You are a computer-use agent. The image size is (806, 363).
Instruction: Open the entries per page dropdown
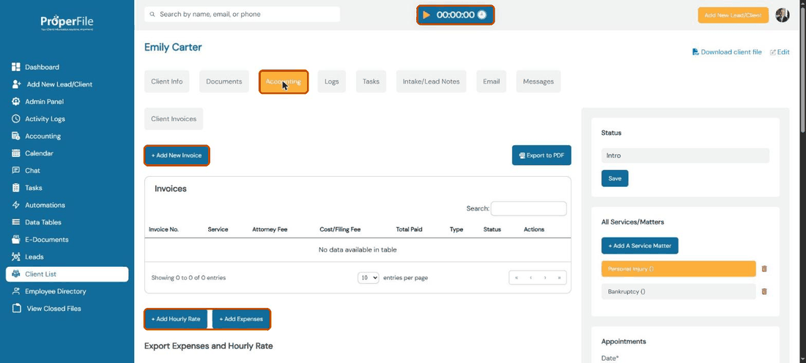(x=369, y=278)
